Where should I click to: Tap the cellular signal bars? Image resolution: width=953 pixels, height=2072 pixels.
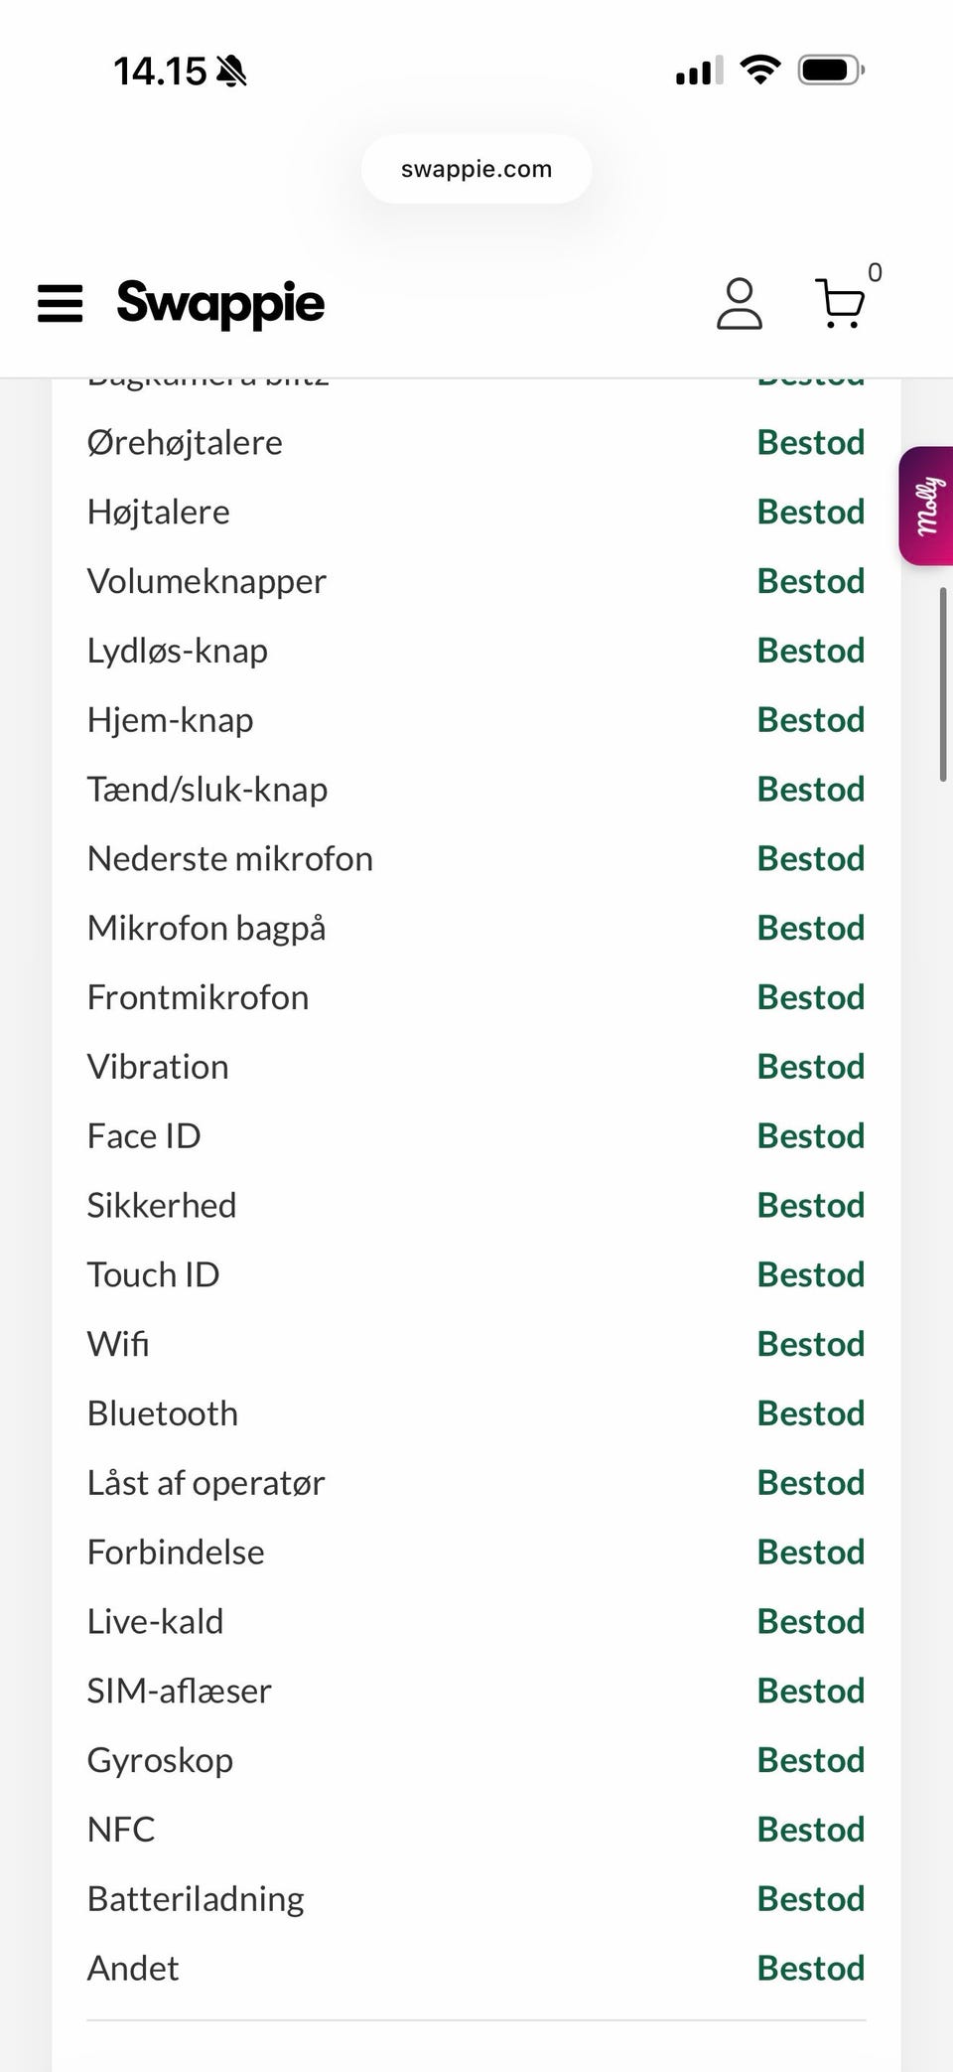click(x=699, y=72)
